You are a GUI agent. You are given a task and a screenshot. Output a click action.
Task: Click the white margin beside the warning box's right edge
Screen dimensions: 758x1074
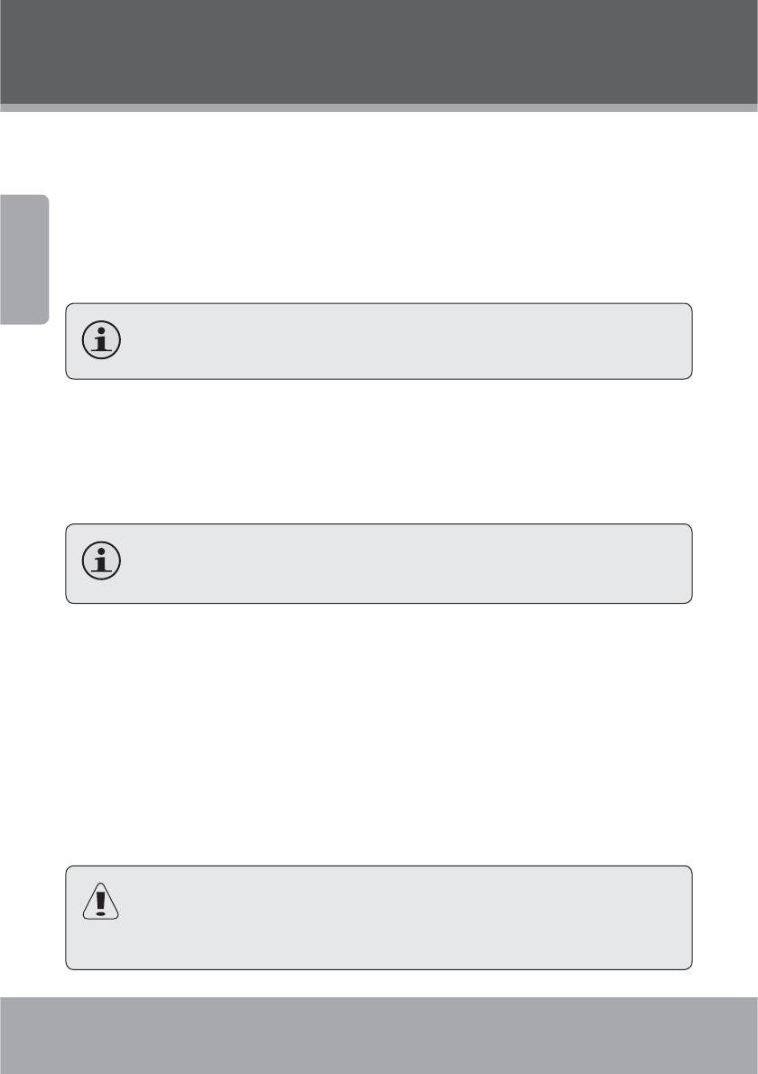click(726, 918)
